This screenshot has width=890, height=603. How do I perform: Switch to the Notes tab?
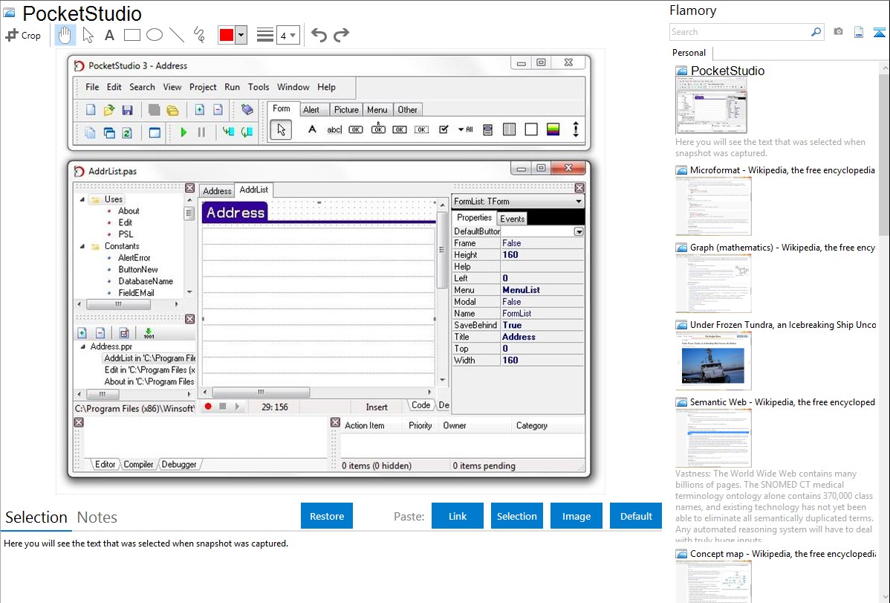(97, 517)
